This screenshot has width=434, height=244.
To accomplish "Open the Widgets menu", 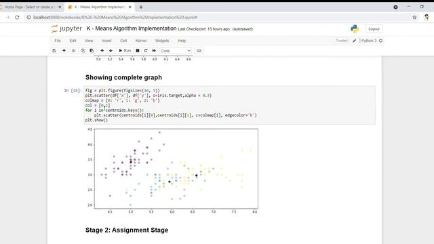I will (162, 41).
